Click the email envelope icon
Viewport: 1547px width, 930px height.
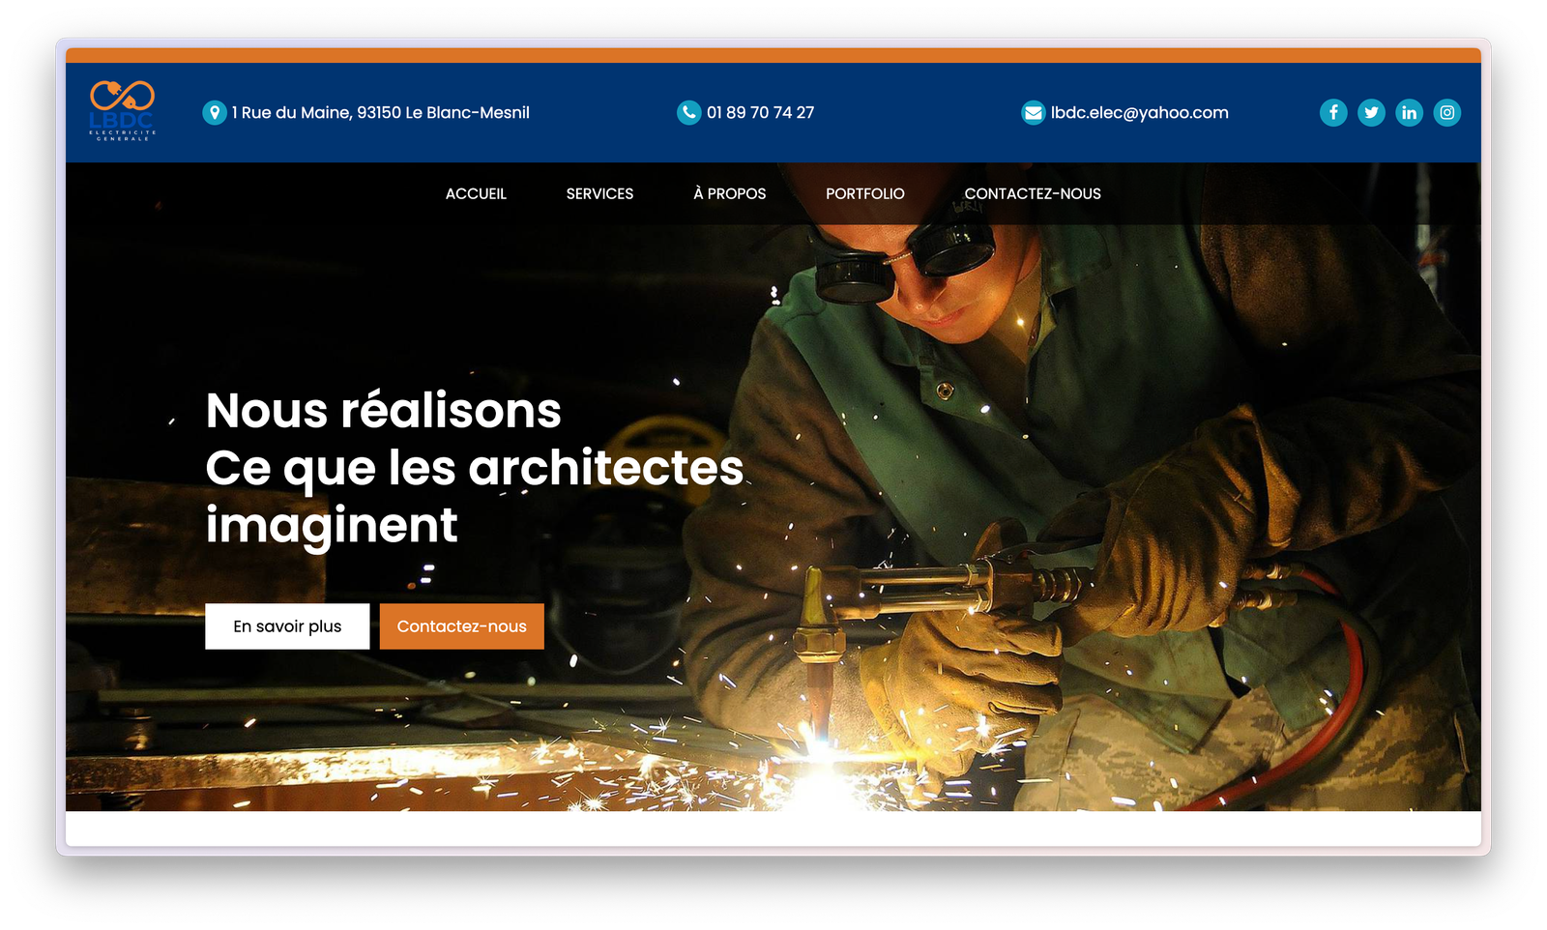click(1033, 113)
